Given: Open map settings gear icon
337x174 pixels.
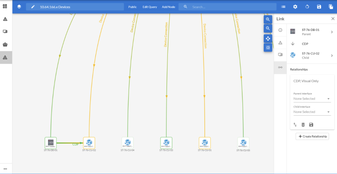Looking at the screenshot, I should tap(295, 7).
